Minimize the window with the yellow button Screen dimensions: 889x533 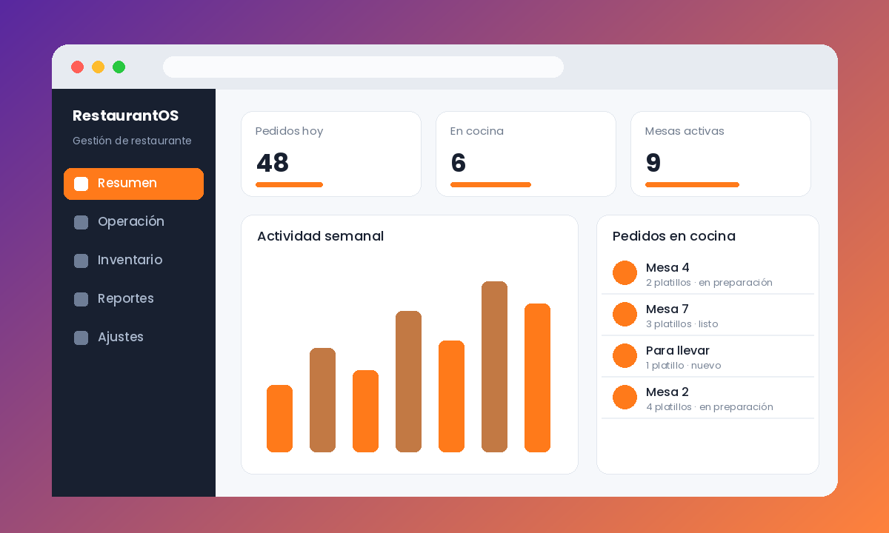[x=98, y=67]
